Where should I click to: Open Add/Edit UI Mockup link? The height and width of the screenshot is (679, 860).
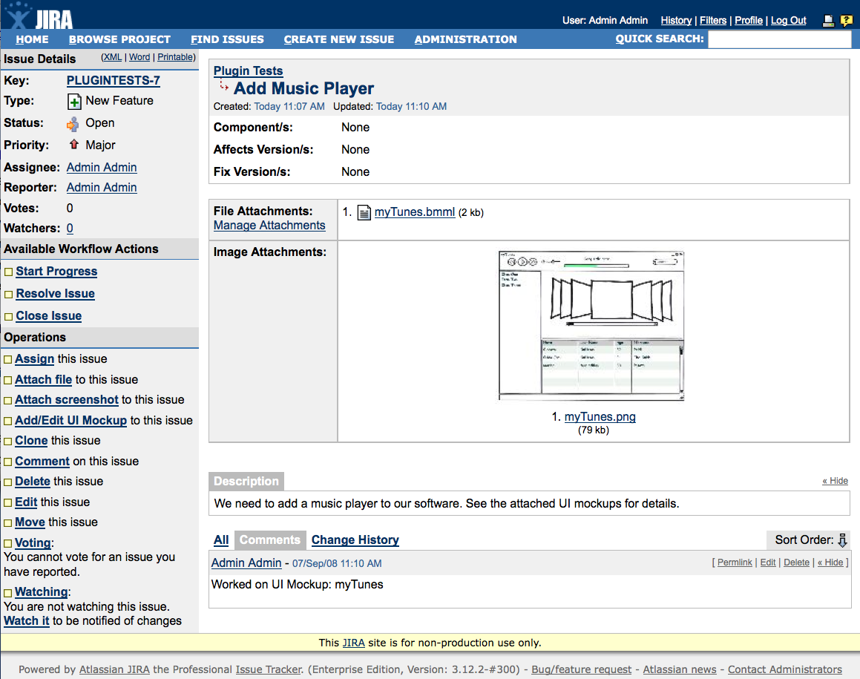click(x=70, y=420)
